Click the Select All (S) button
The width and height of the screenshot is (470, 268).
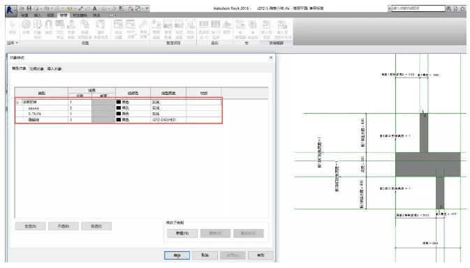point(30,226)
